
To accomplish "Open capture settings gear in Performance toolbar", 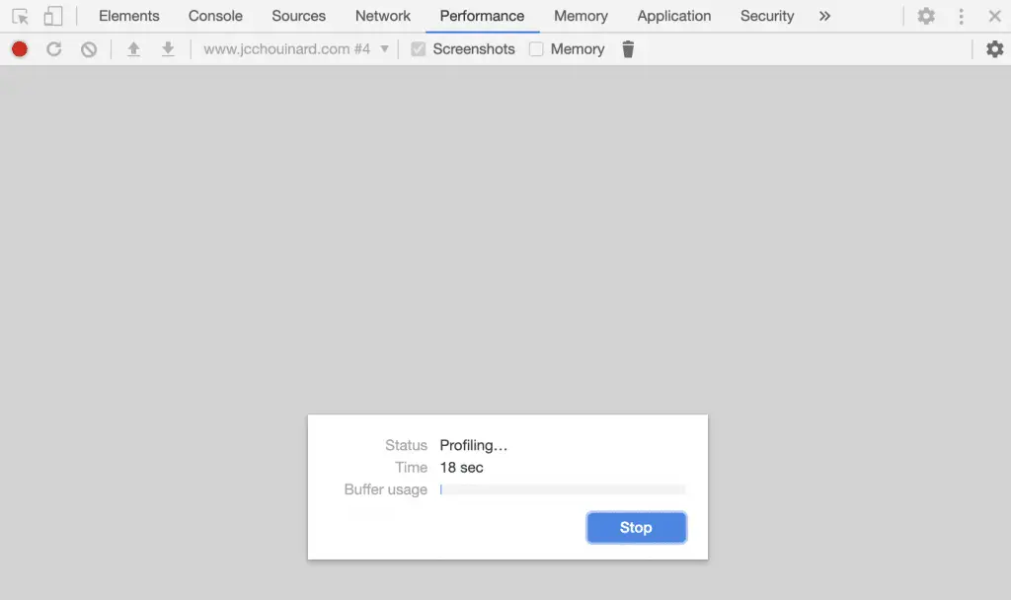I will (x=995, y=49).
